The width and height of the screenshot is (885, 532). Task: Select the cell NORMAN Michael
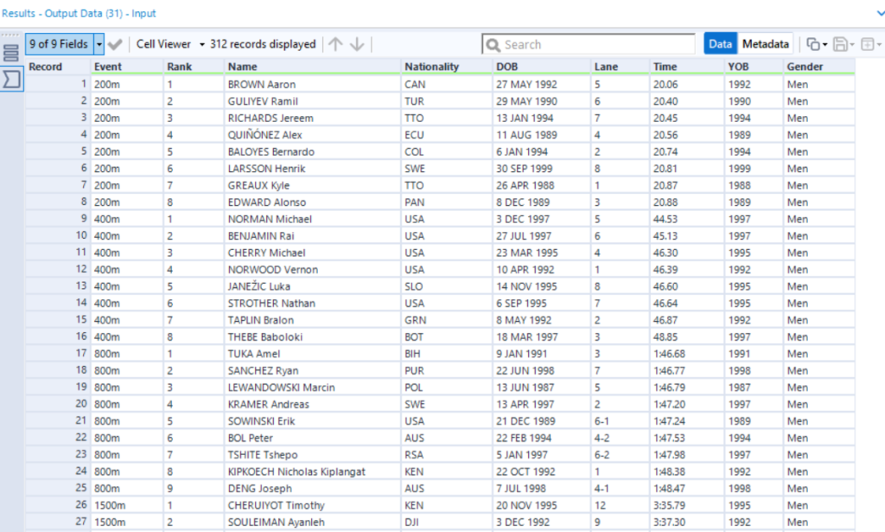313,219
